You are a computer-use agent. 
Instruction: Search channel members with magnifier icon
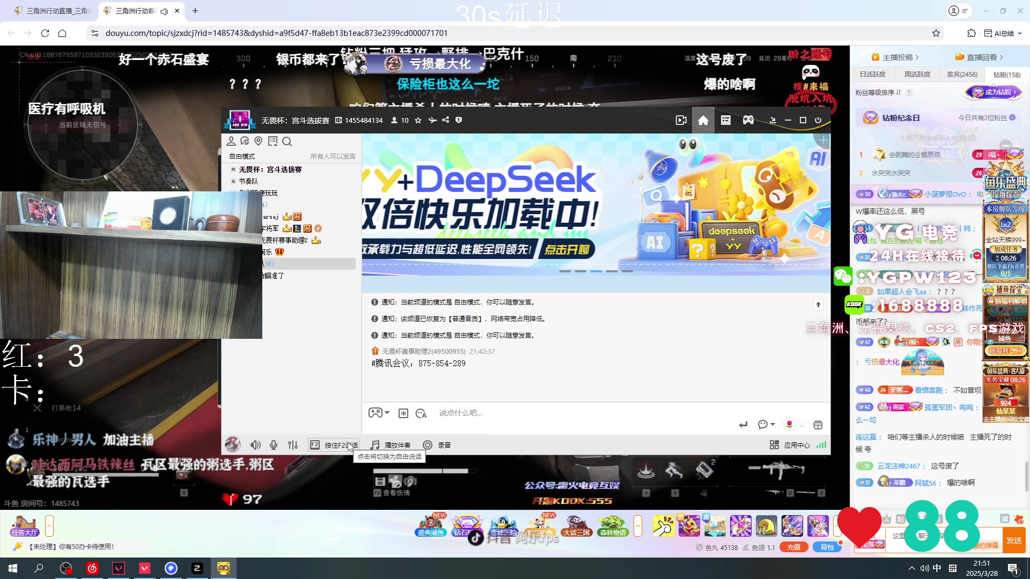pyautogui.click(x=287, y=142)
